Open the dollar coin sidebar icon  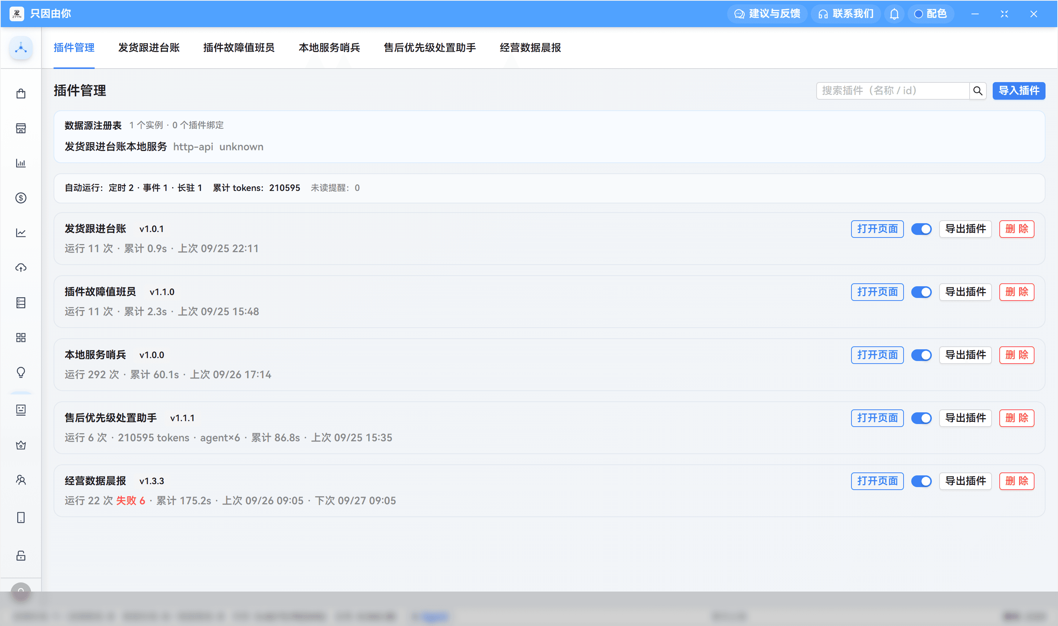[x=21, y=198]
